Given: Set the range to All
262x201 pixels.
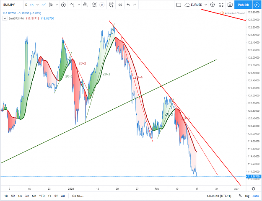Looking at the screenshot, I should coord(63,196).
